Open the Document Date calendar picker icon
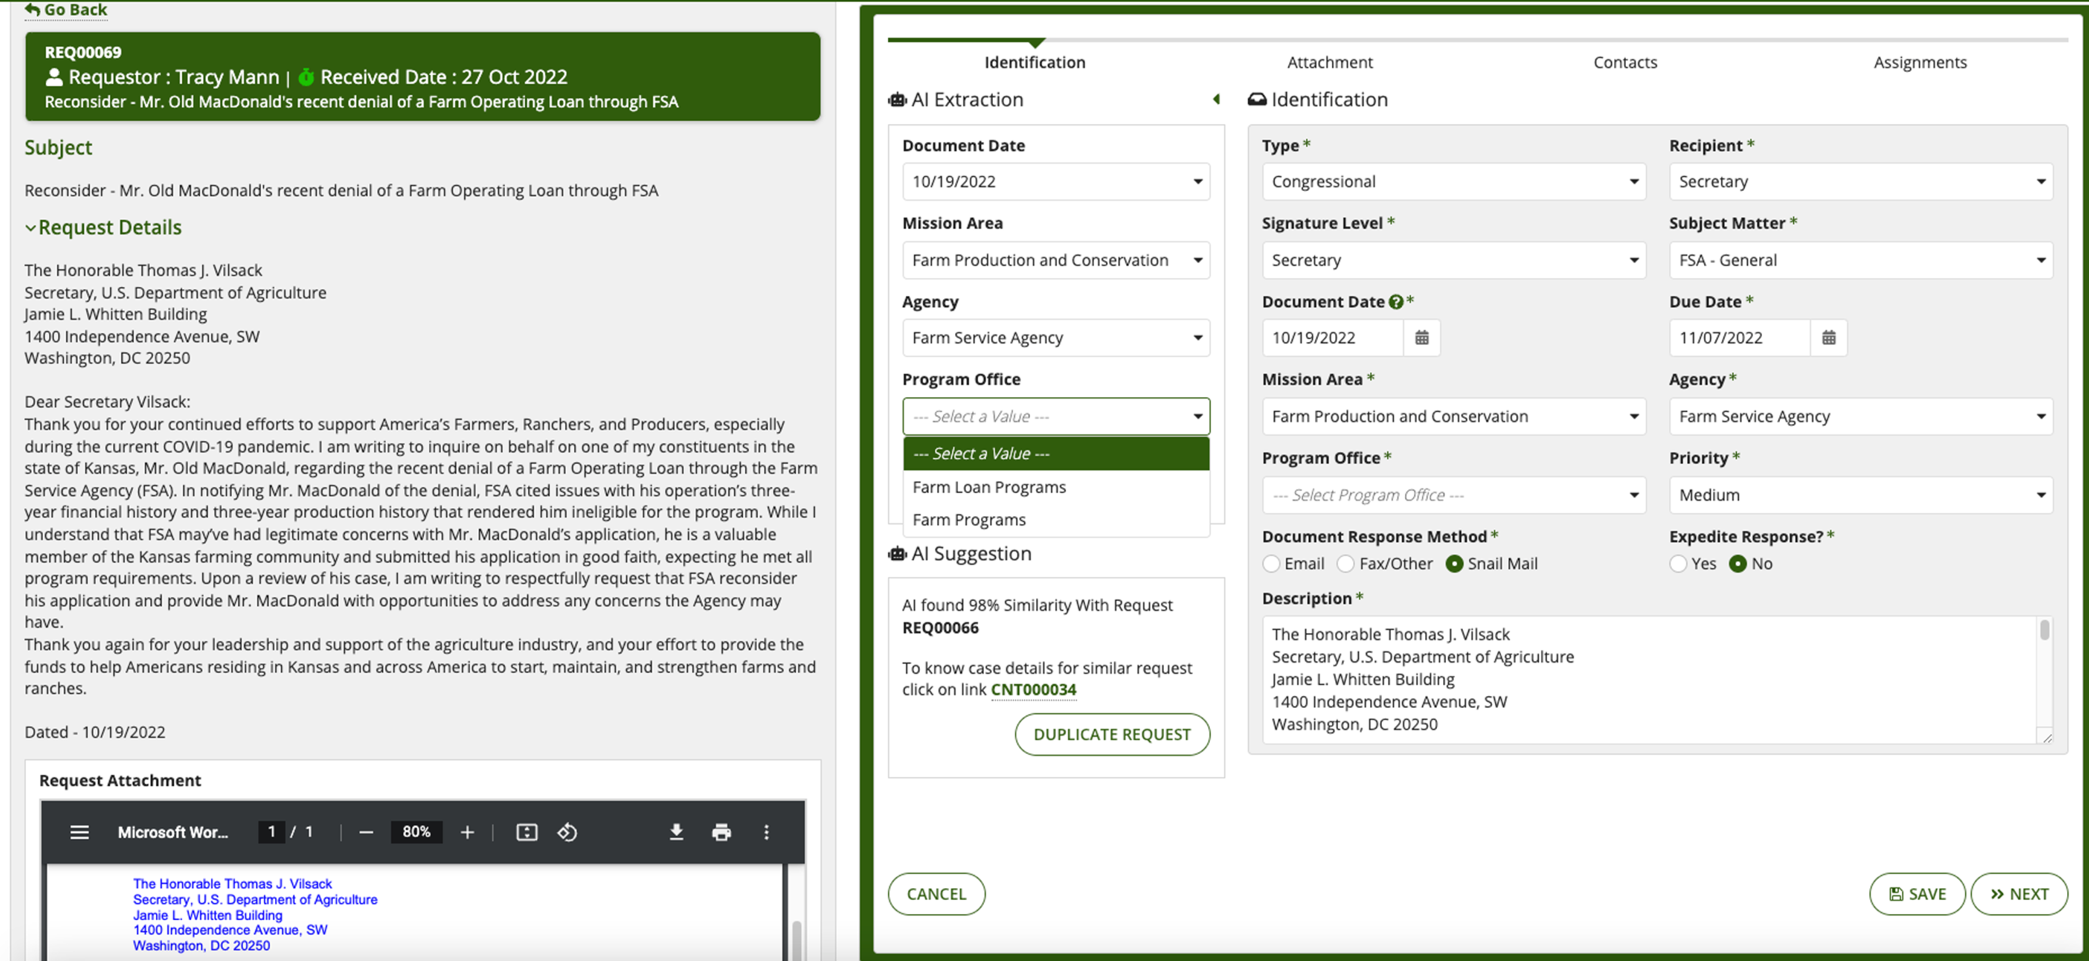Screen dimensions: 2089x961 point(1421,337)
